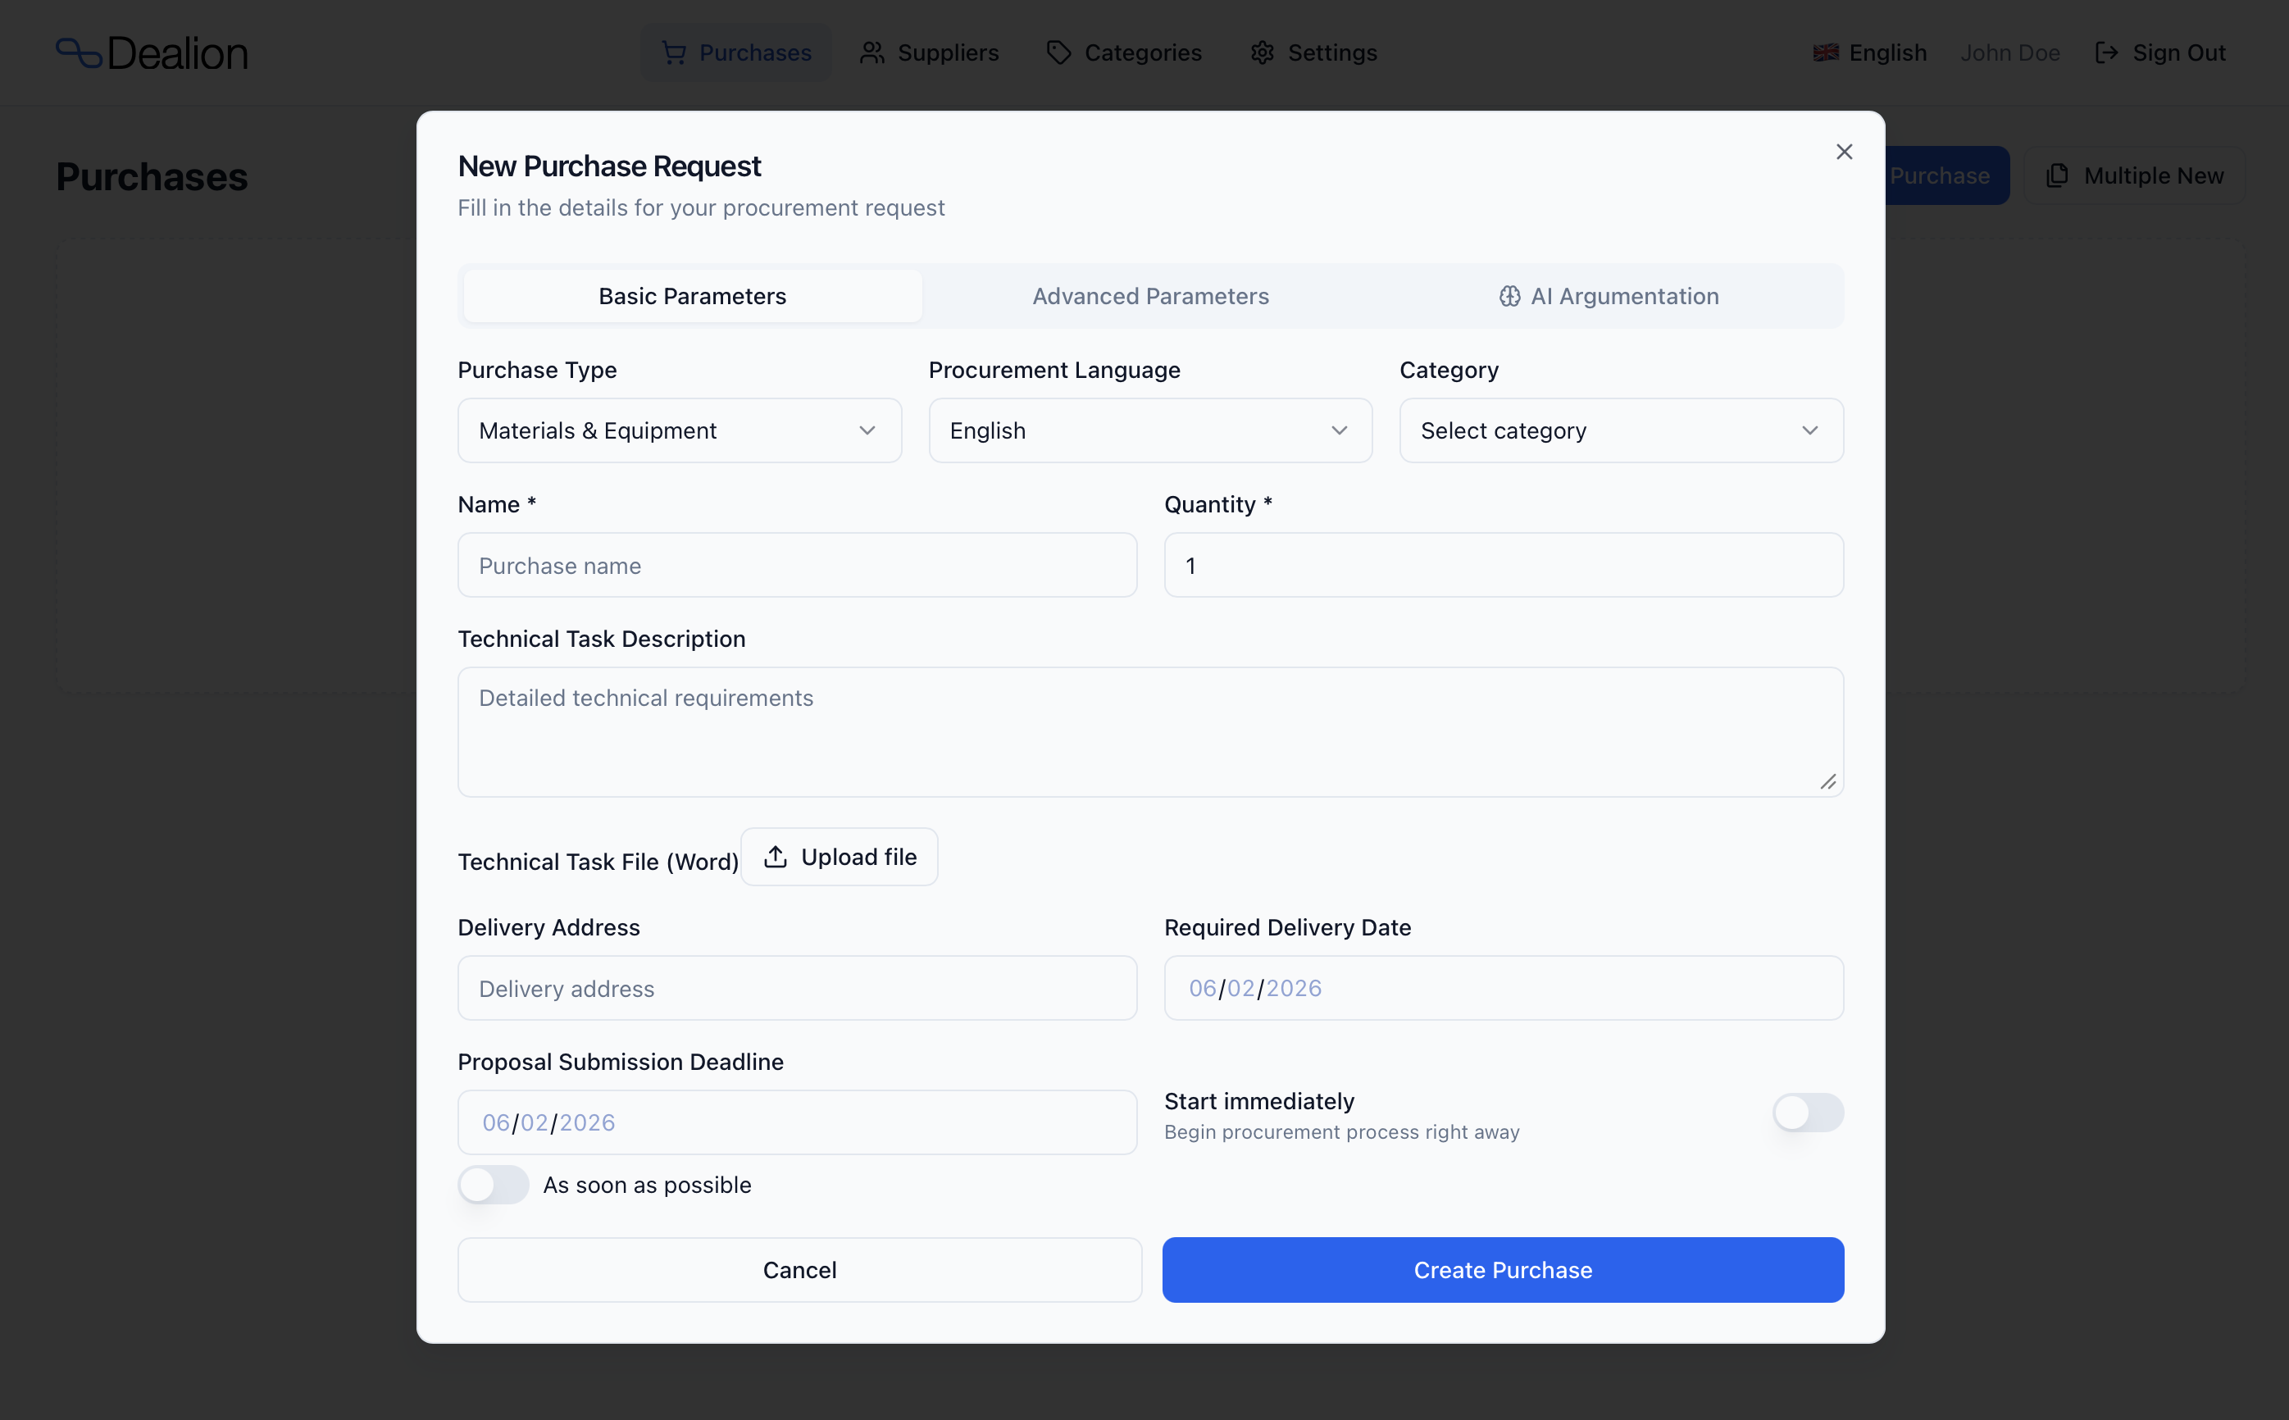Click the Required Delivery Date field
2289x1420 pixels.
point(1503,988)
